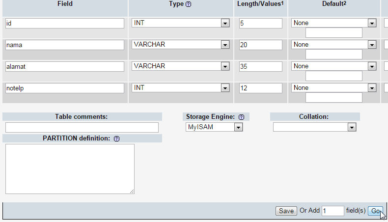Screen dimensions: 388x222
Task: Click the field name input containing alamat
Action: coord(65,67)
